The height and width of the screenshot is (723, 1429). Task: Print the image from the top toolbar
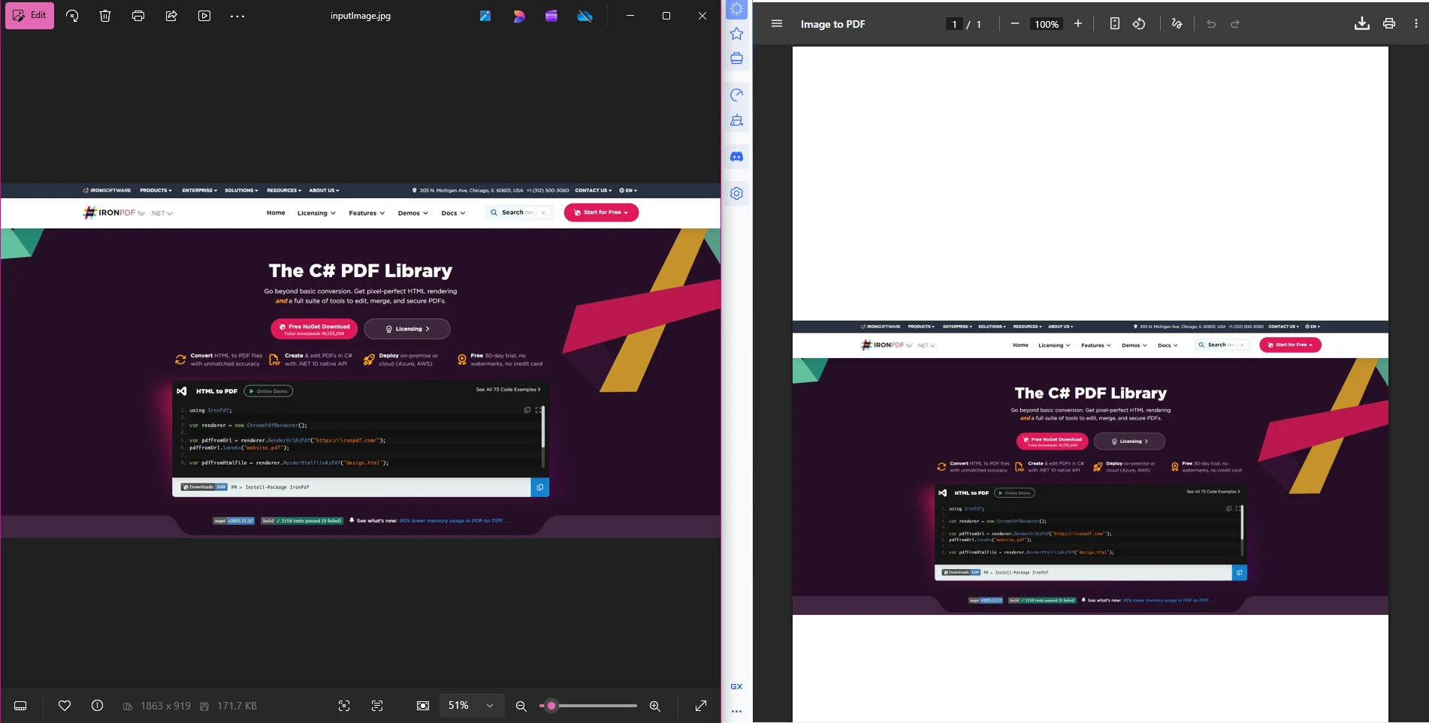click(x=138, y=15)
